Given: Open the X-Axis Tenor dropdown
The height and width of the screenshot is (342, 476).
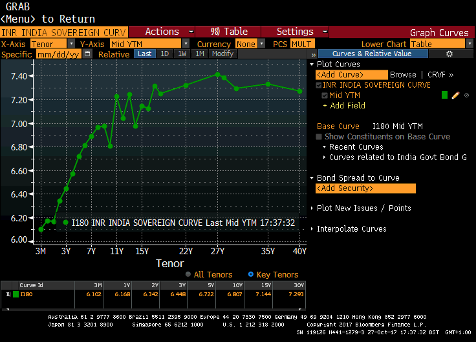Looking at the screenshot, I should coord(70,44).
